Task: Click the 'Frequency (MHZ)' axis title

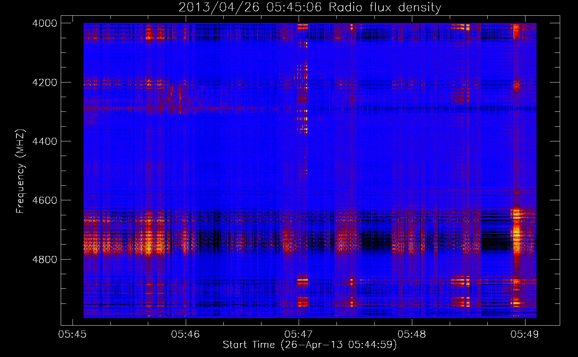Action: point(21,171)
